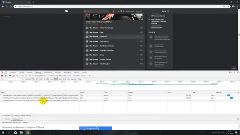Screen dimensions: 240x135
Task: Skip to previous track in VK header player
Action: point(118,11)
